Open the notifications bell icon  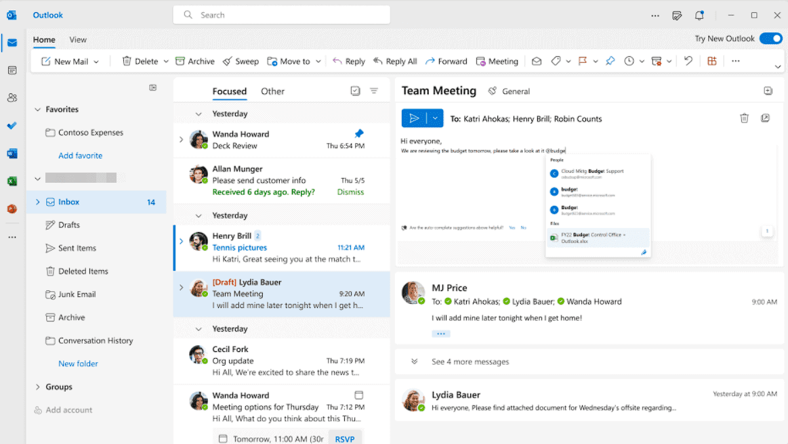[x=699, y=16]
